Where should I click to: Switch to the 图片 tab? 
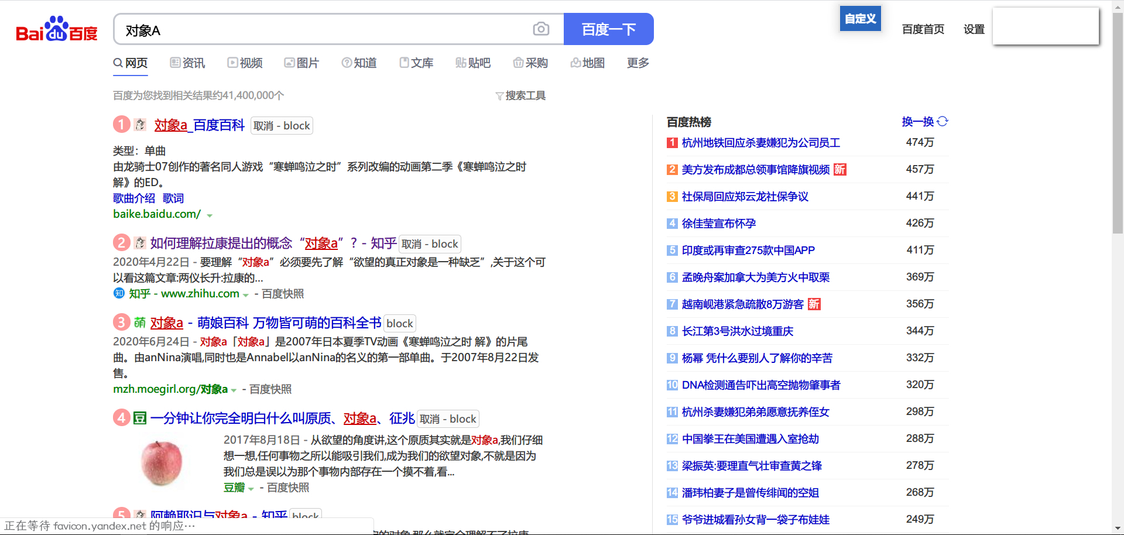click(301, 63)
